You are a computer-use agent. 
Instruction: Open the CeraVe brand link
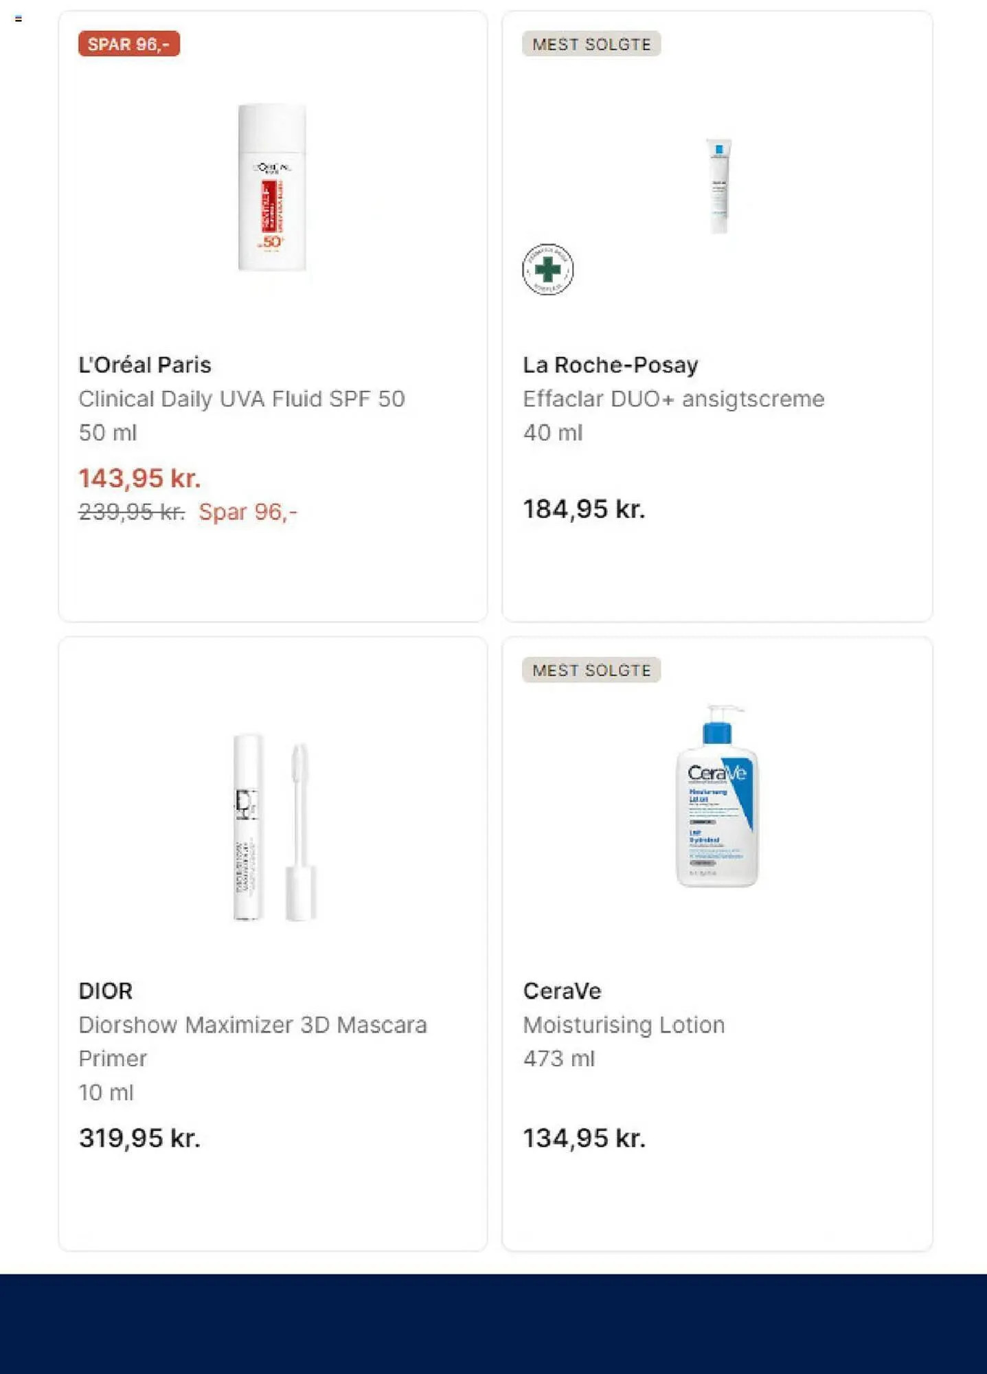(x=562, y=991)
